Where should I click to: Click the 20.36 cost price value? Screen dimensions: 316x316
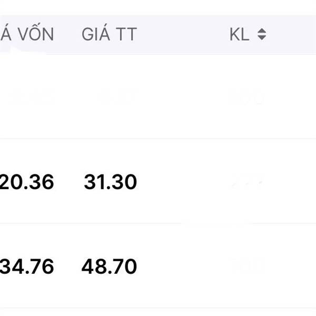pyautogui.click(x=27, y=182)
